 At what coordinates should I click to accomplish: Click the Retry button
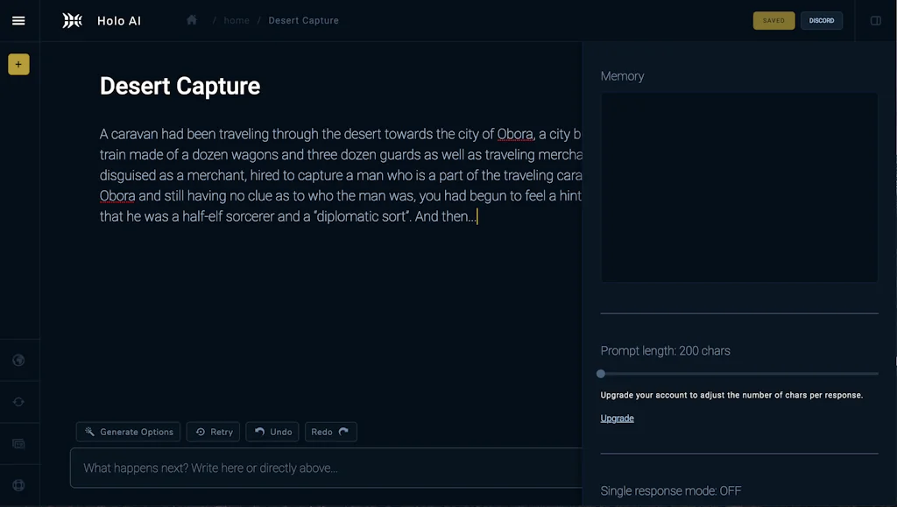[213, 432]
